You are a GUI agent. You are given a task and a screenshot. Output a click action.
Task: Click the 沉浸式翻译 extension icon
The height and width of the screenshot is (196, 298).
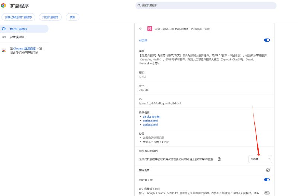point(150,29)
